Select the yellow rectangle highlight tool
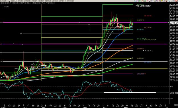This screenshot has height=108, width=178. 162,1
